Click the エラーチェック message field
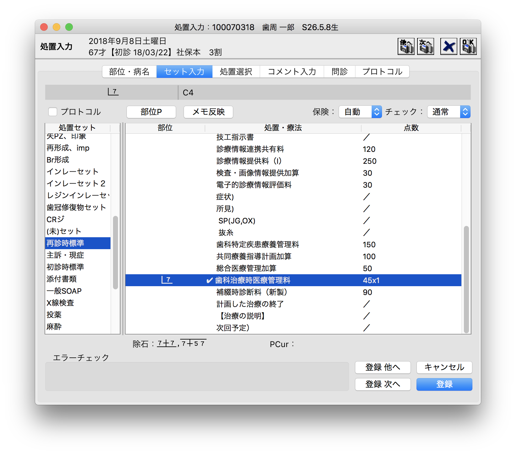 pos(197,377)
